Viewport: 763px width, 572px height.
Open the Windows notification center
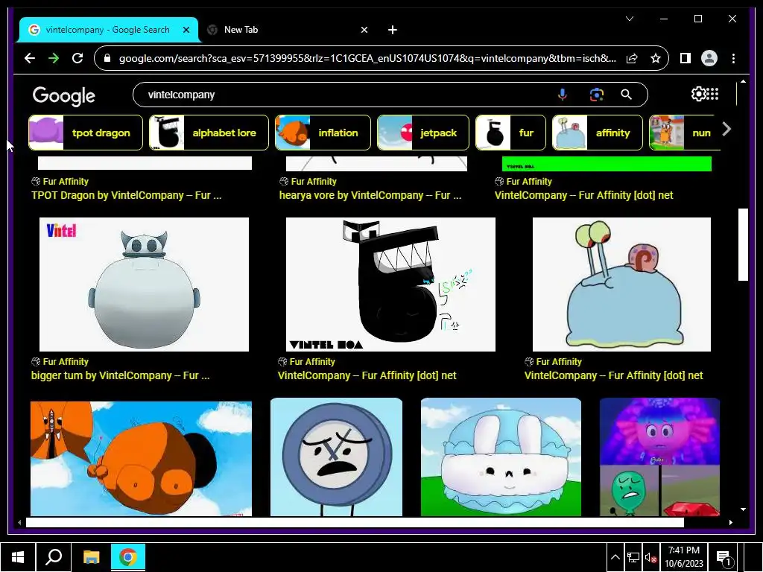724,557
